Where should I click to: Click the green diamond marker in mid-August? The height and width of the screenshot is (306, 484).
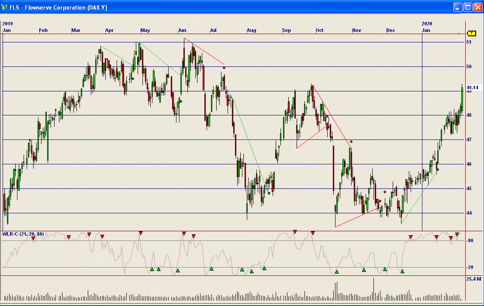pyautogui.click(x=269, y=193)
